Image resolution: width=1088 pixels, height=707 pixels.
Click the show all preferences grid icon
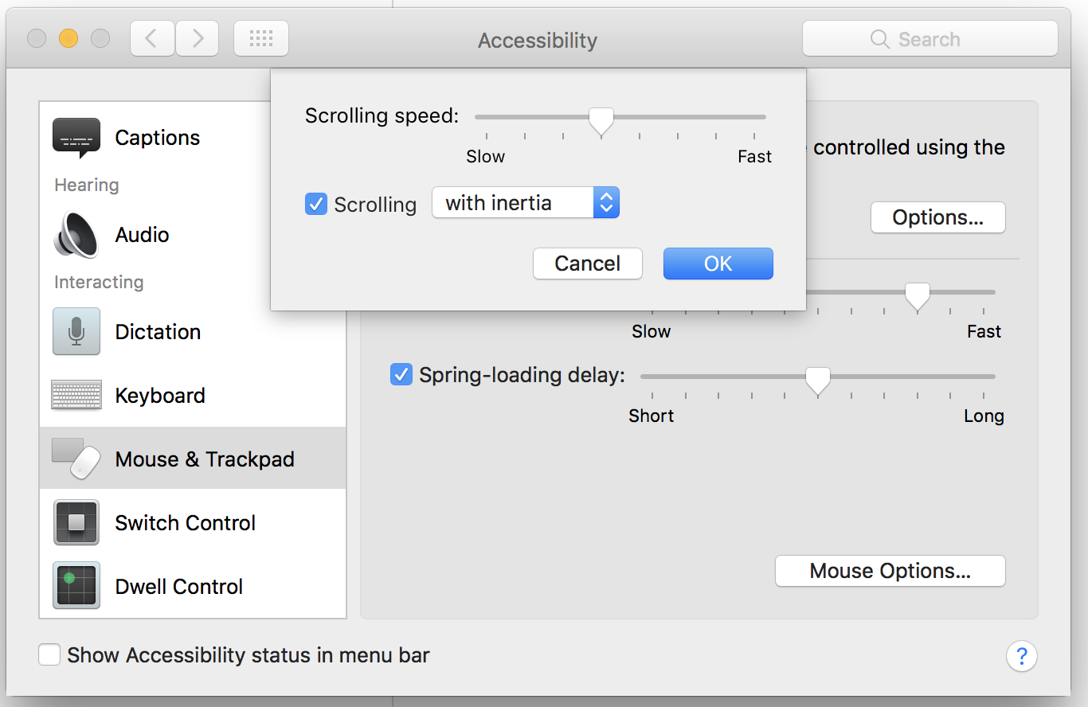click(x=261, y=39)
